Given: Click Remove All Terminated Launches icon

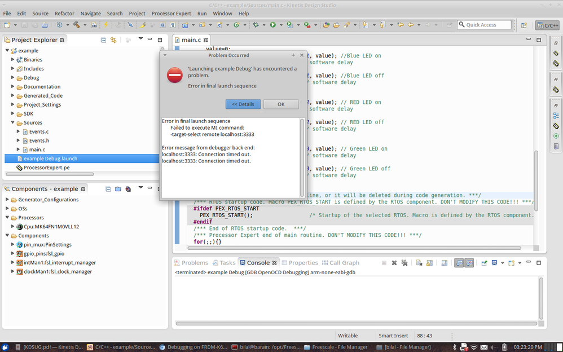Looking at the screenshot, I should point(404,263).
